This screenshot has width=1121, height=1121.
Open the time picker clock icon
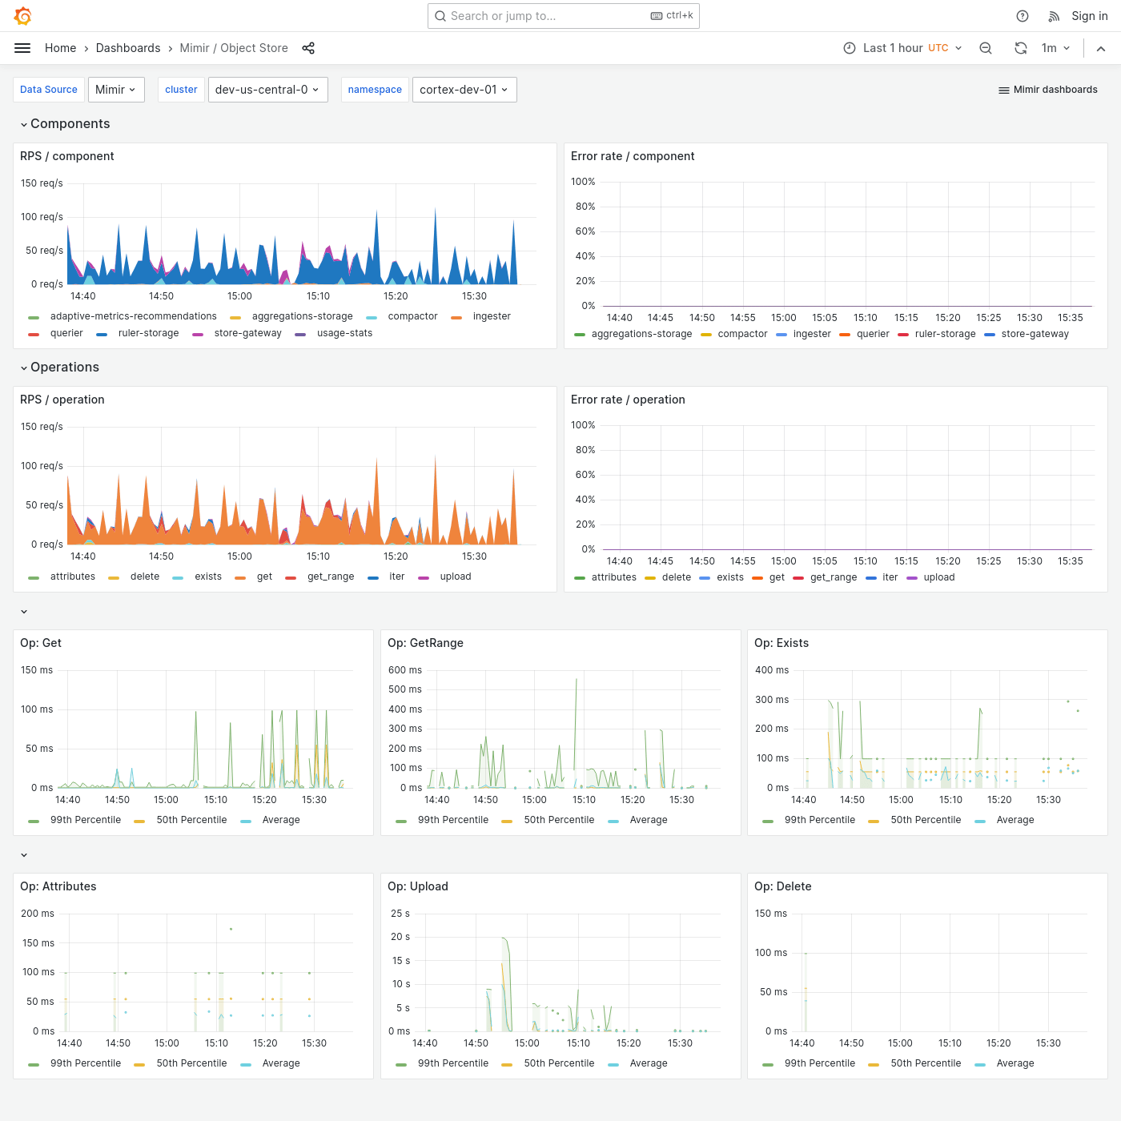click(x=849, y=48)
